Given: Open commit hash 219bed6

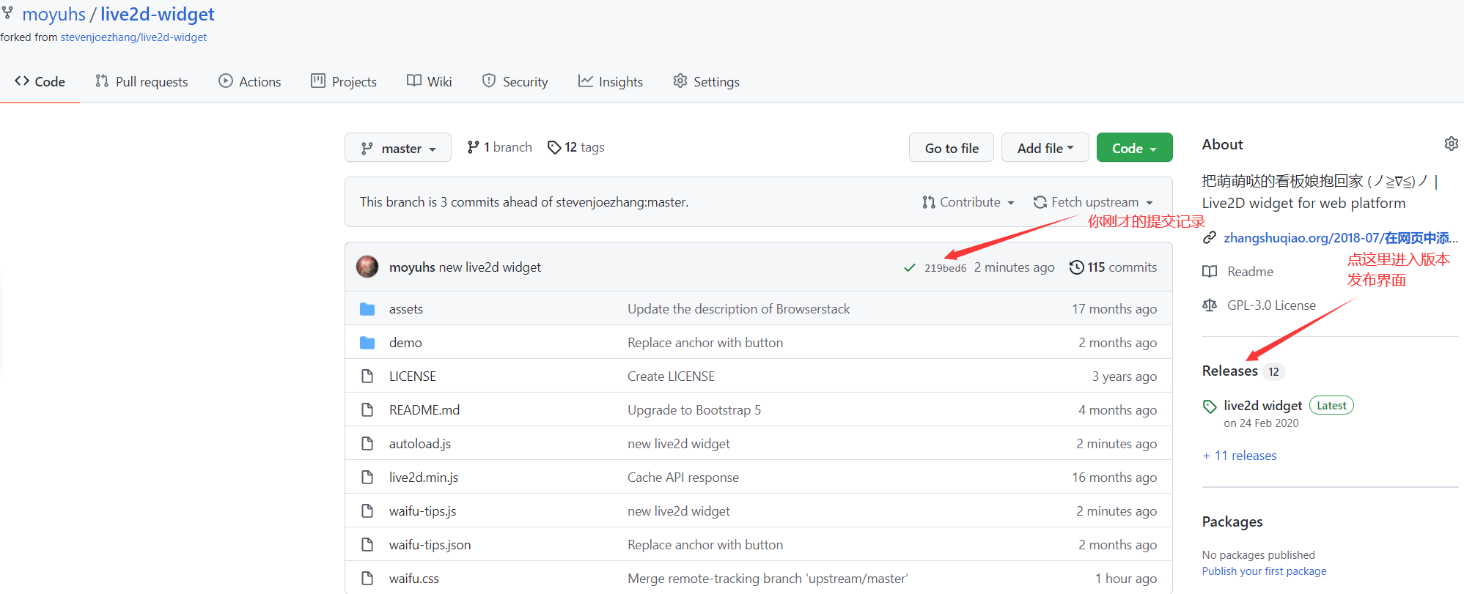Looking at the screenshot, I should tap(945, 268).
